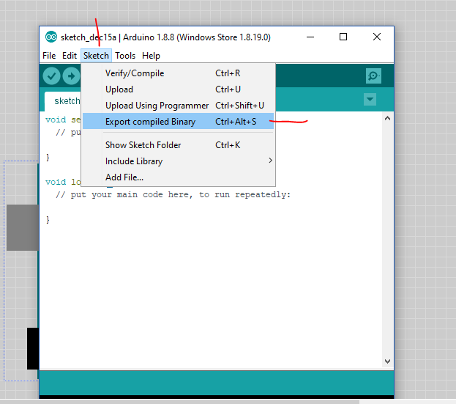Viewport: 456px width, 404px height.
Task: Open the Edit menu
Action: click(x=70, y=56)
